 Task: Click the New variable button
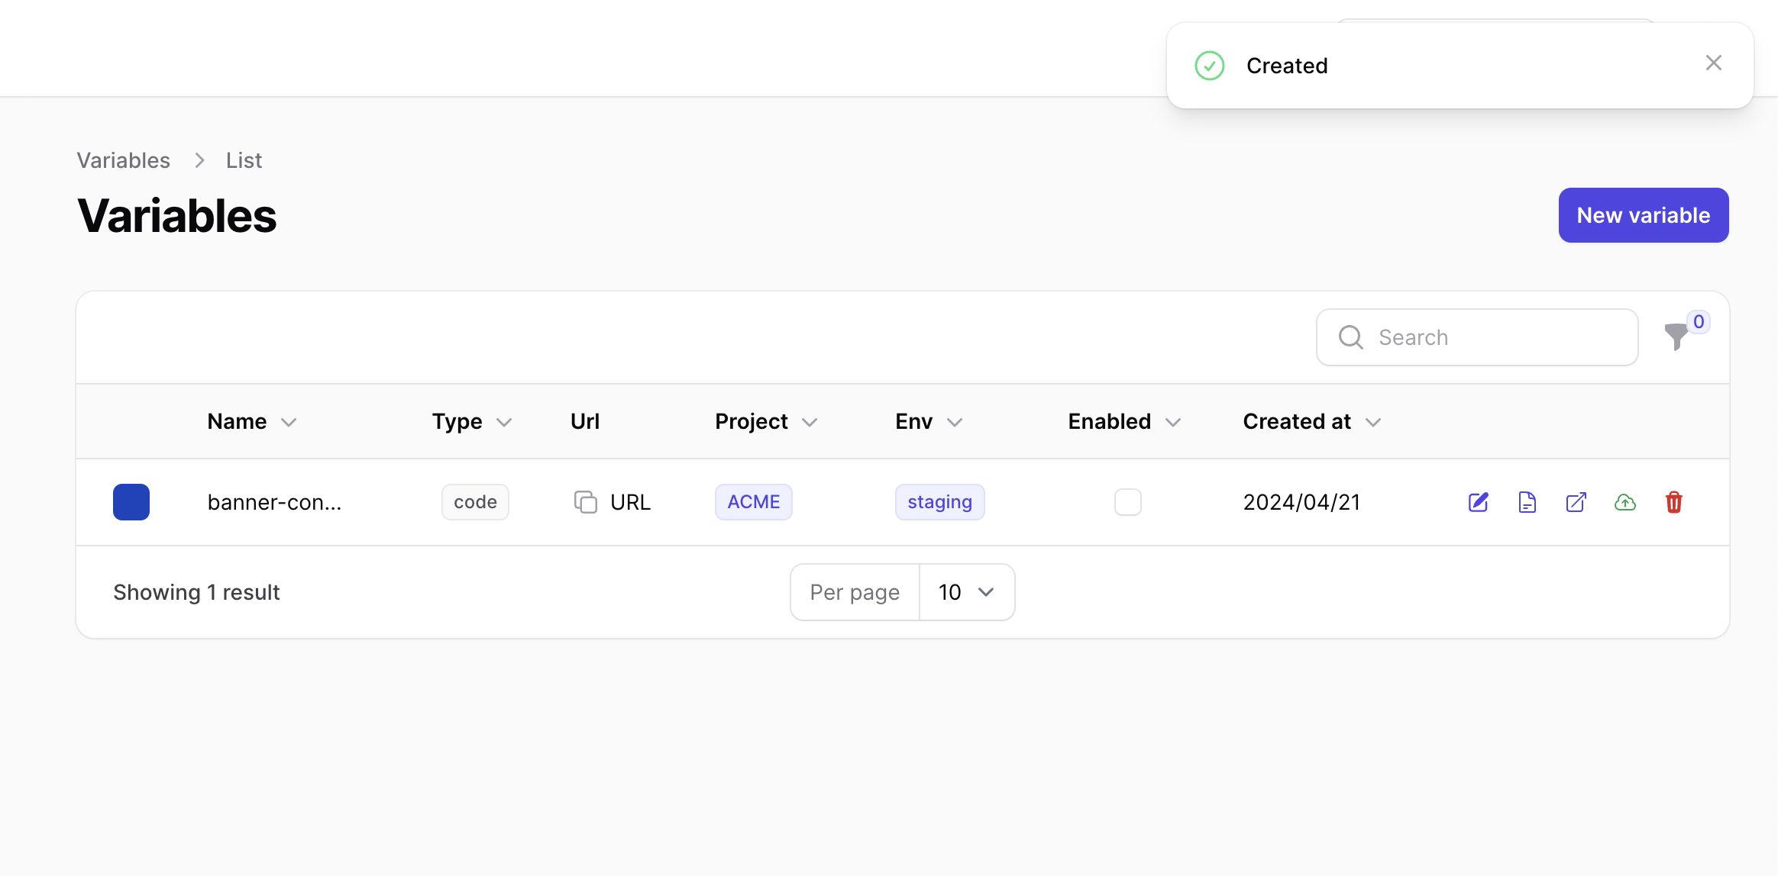pyautogui.click(x=1643, y=215)
